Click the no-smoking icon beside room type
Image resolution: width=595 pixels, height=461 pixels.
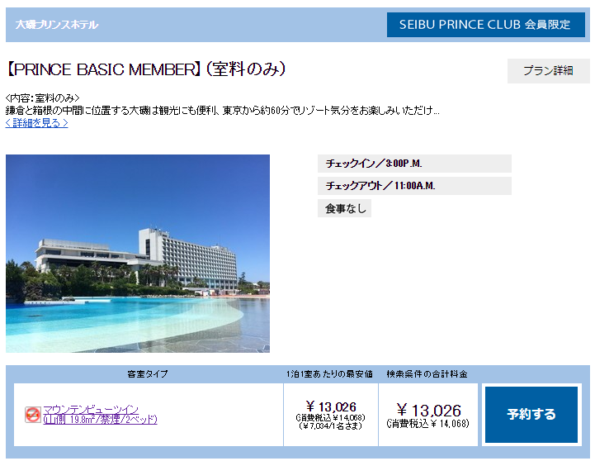[x=33, y=414]
